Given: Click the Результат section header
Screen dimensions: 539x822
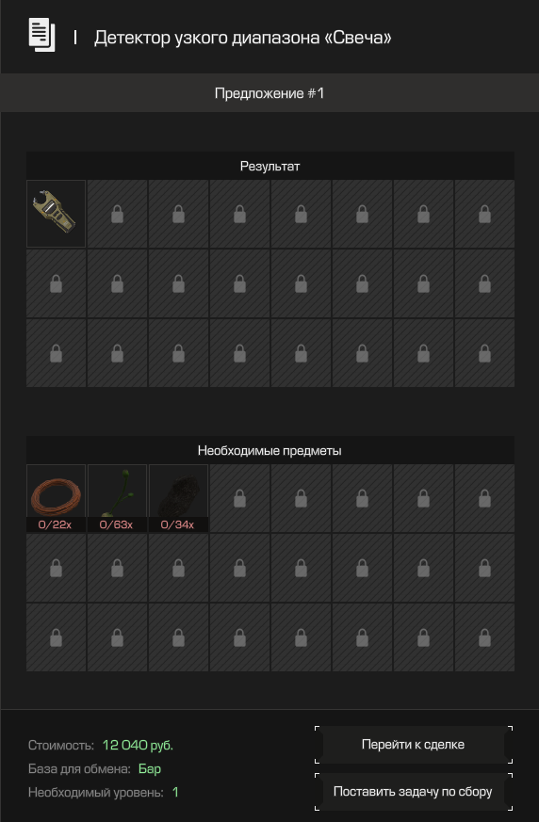Looking at the screenshot, I should [270, 166].
